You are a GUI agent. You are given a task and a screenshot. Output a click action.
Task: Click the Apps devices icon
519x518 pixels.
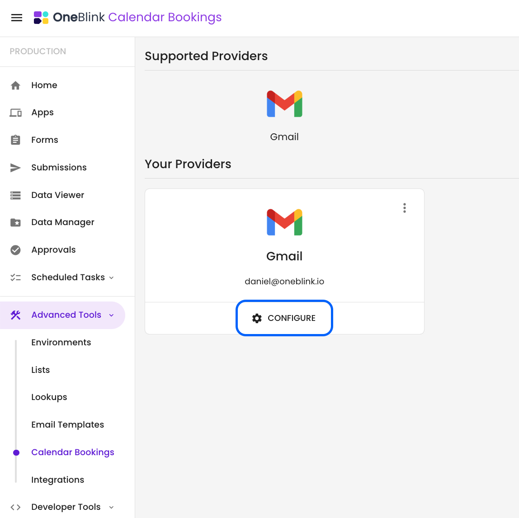click(x=15, y=113)
